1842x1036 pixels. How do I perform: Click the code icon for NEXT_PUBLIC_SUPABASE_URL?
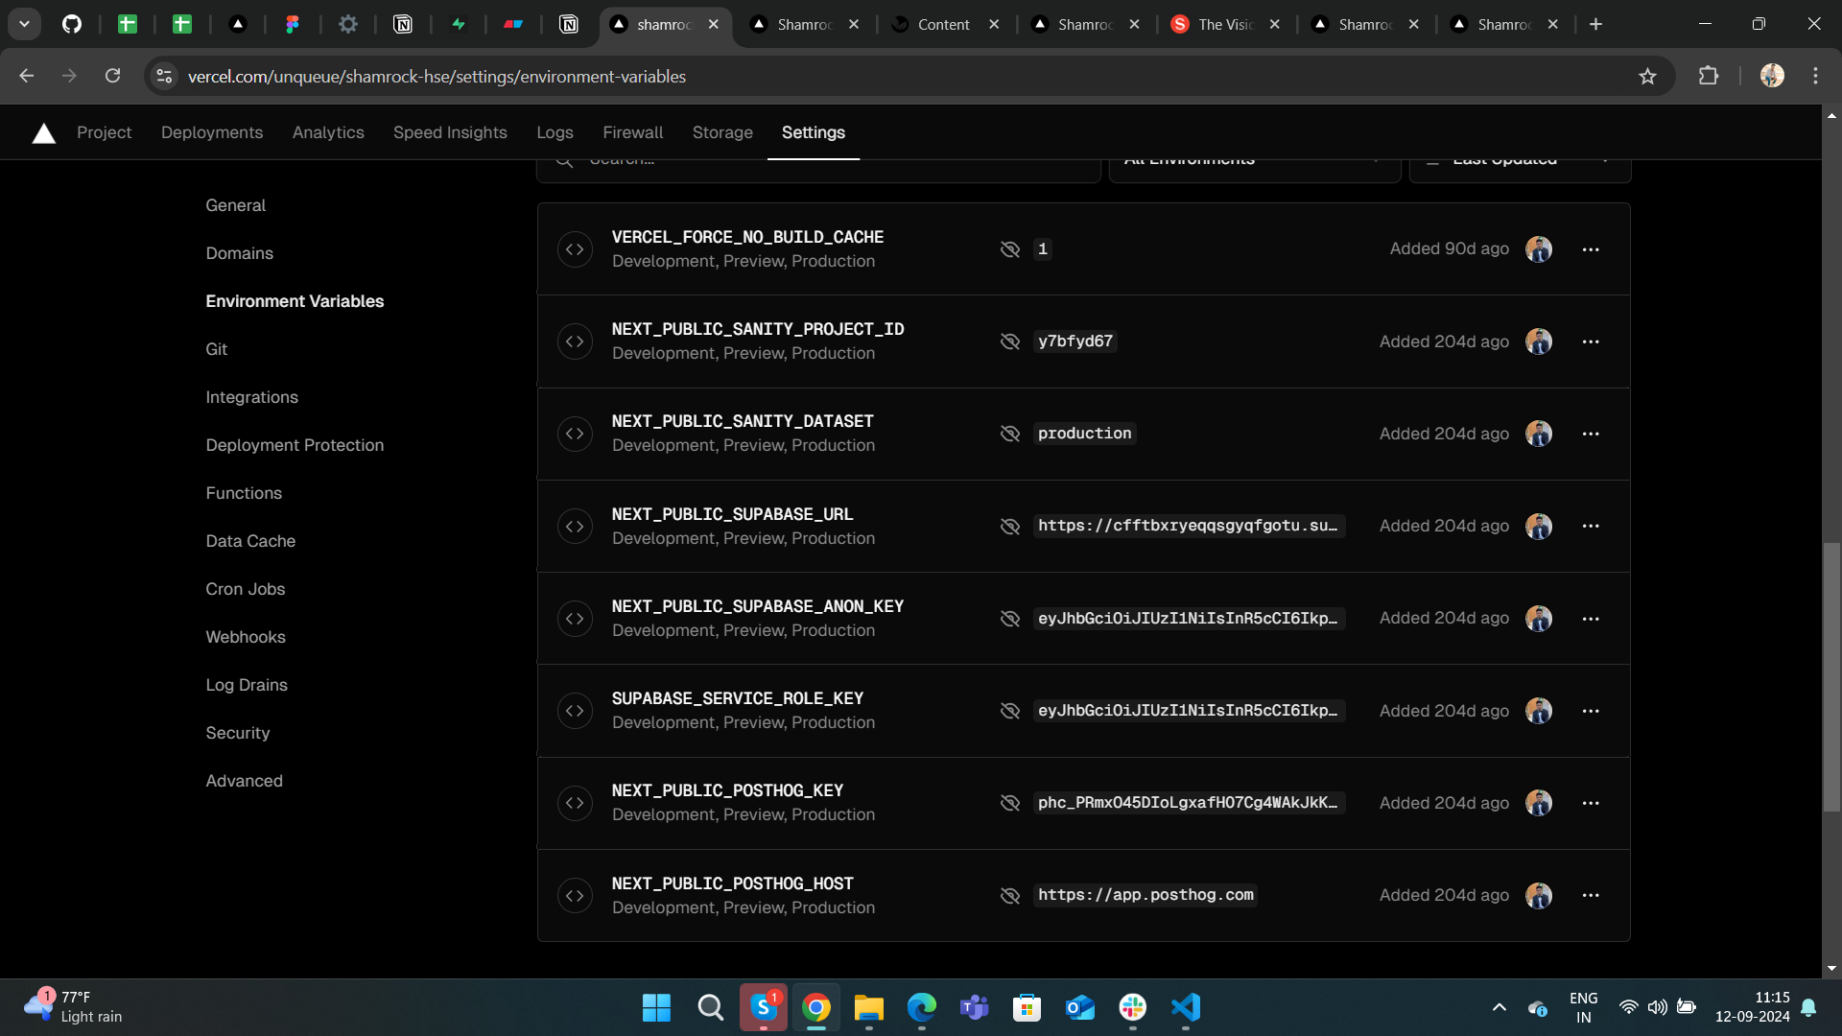575,526
